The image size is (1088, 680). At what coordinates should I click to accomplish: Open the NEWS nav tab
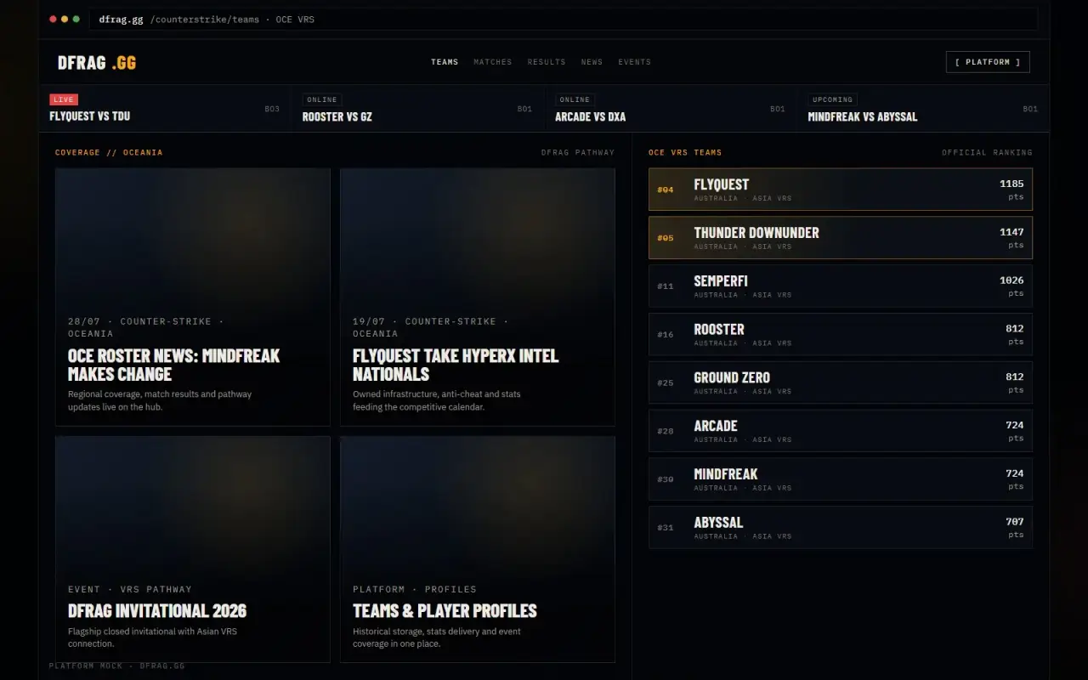pyautogui.click(x=592, y=62)
